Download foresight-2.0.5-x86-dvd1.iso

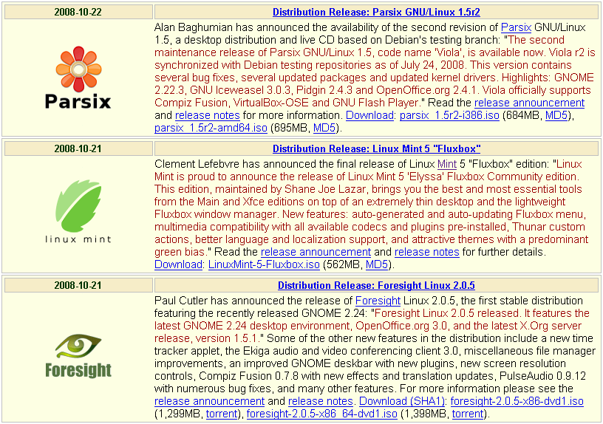(x=517, y=401)
